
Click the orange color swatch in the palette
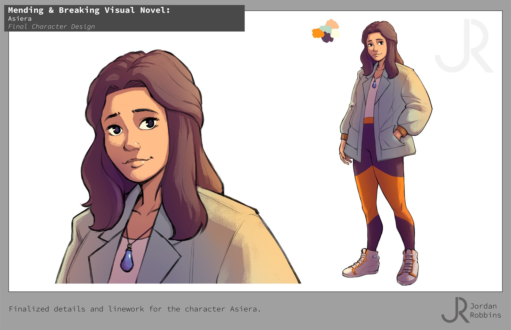(317, 33)
